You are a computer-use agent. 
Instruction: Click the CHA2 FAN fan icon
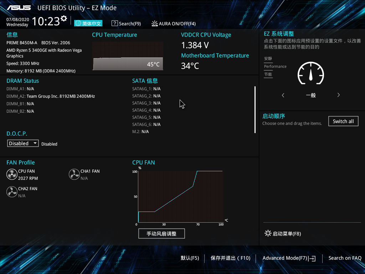12,192
